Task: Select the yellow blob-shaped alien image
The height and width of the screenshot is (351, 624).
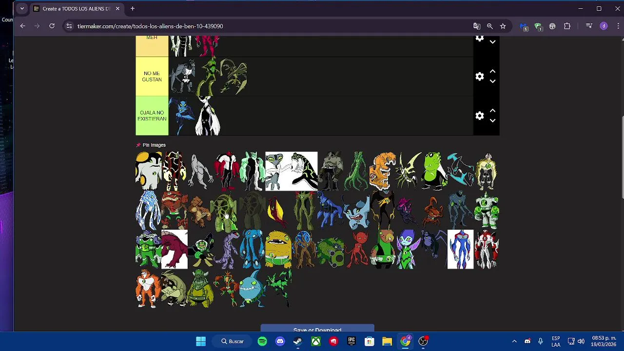Action: 278,249
